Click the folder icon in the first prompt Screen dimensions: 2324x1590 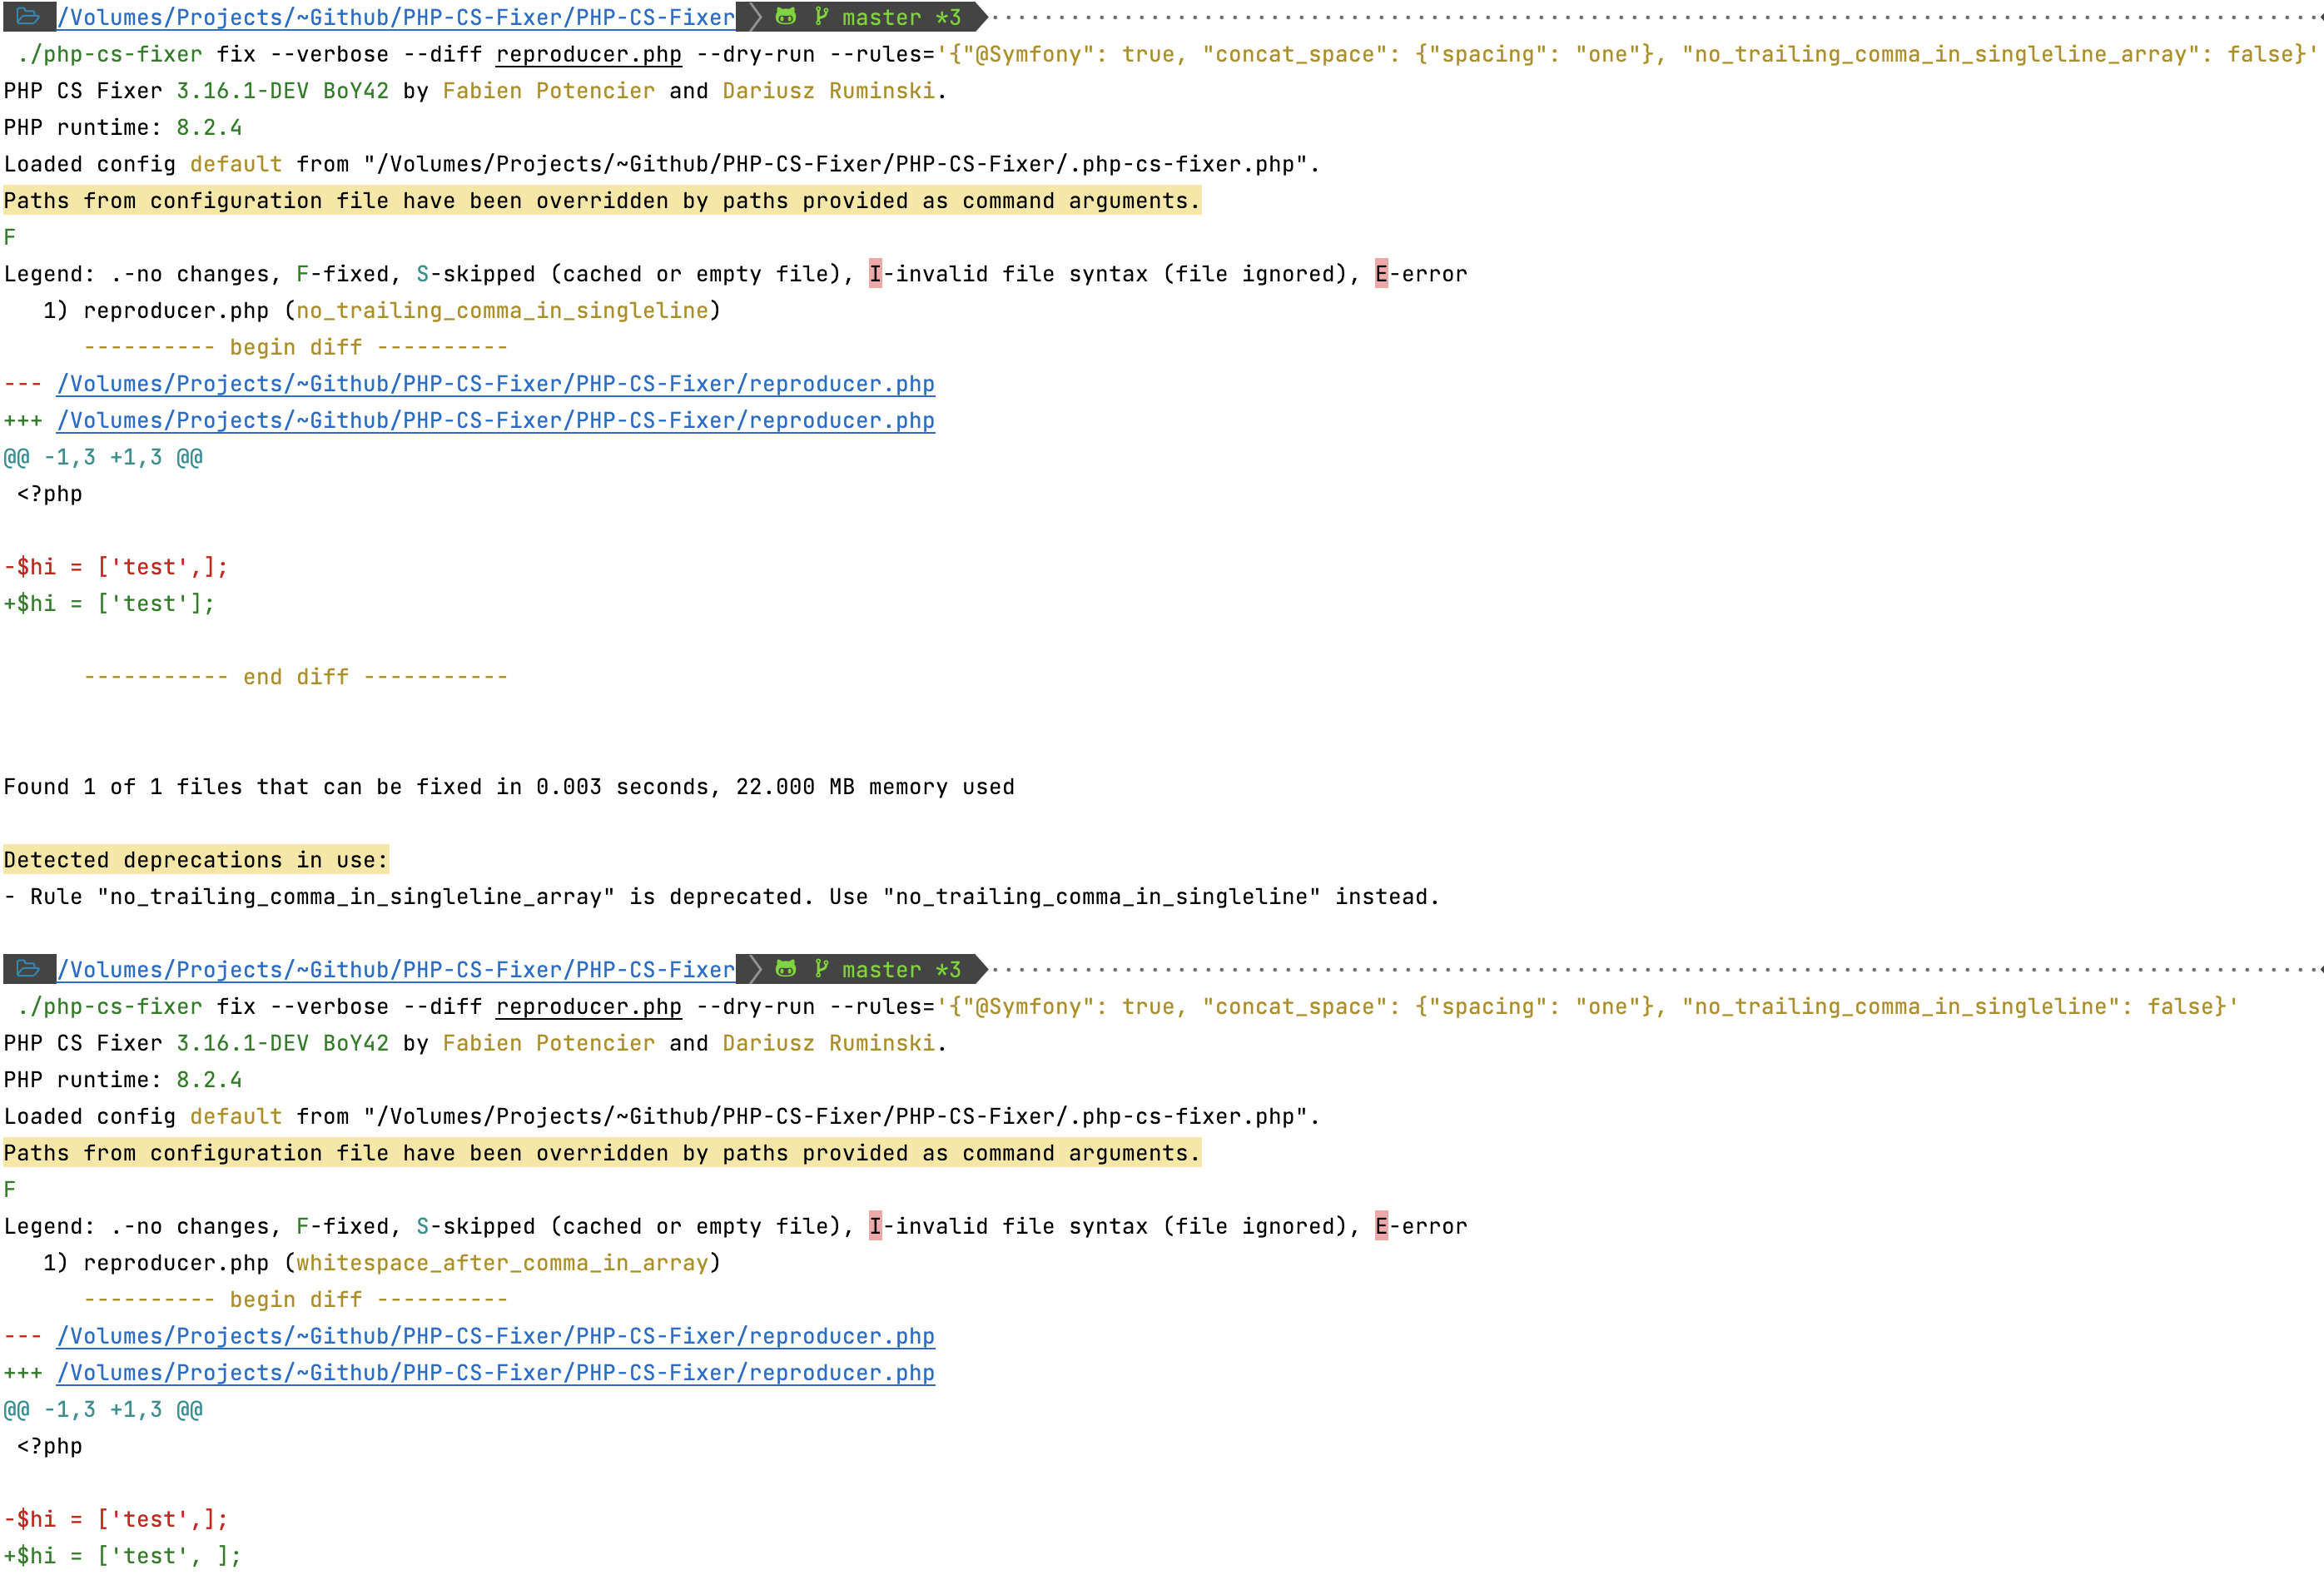tap(30, 17)
